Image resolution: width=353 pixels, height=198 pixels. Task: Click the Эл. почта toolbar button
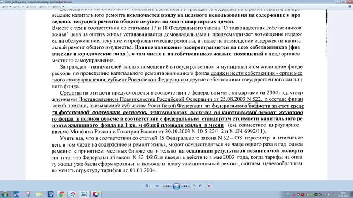pos(31,7)
